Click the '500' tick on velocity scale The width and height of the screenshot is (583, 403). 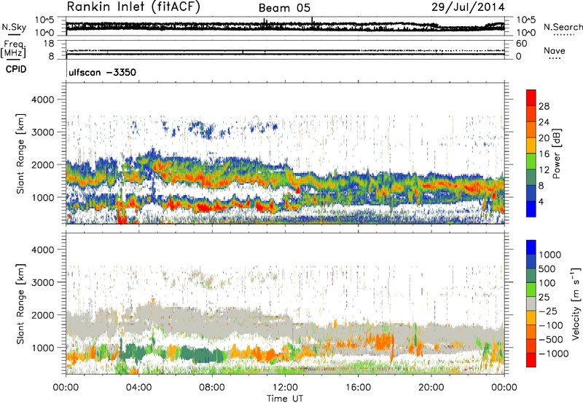pyautogui.click(x=547, y=268)
